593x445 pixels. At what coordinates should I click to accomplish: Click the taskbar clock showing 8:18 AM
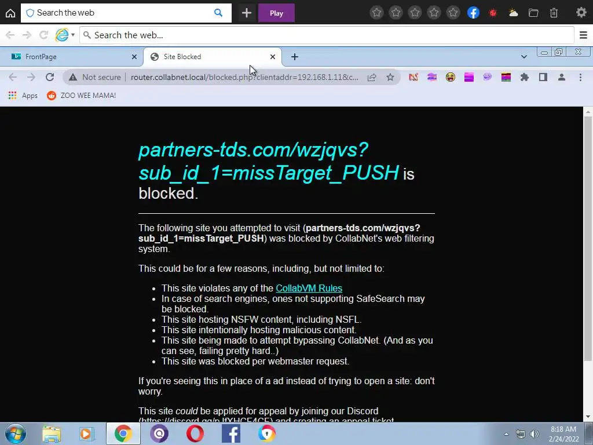pos(563,434)
